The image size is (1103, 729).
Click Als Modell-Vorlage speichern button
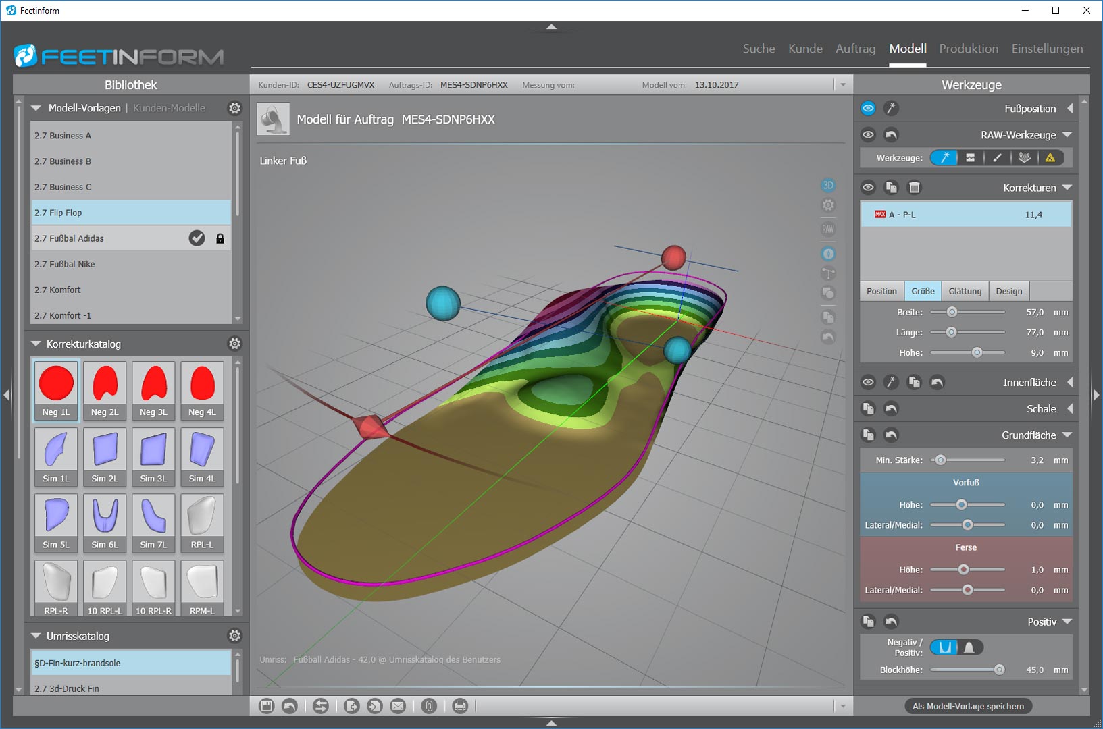pos(968,706)
